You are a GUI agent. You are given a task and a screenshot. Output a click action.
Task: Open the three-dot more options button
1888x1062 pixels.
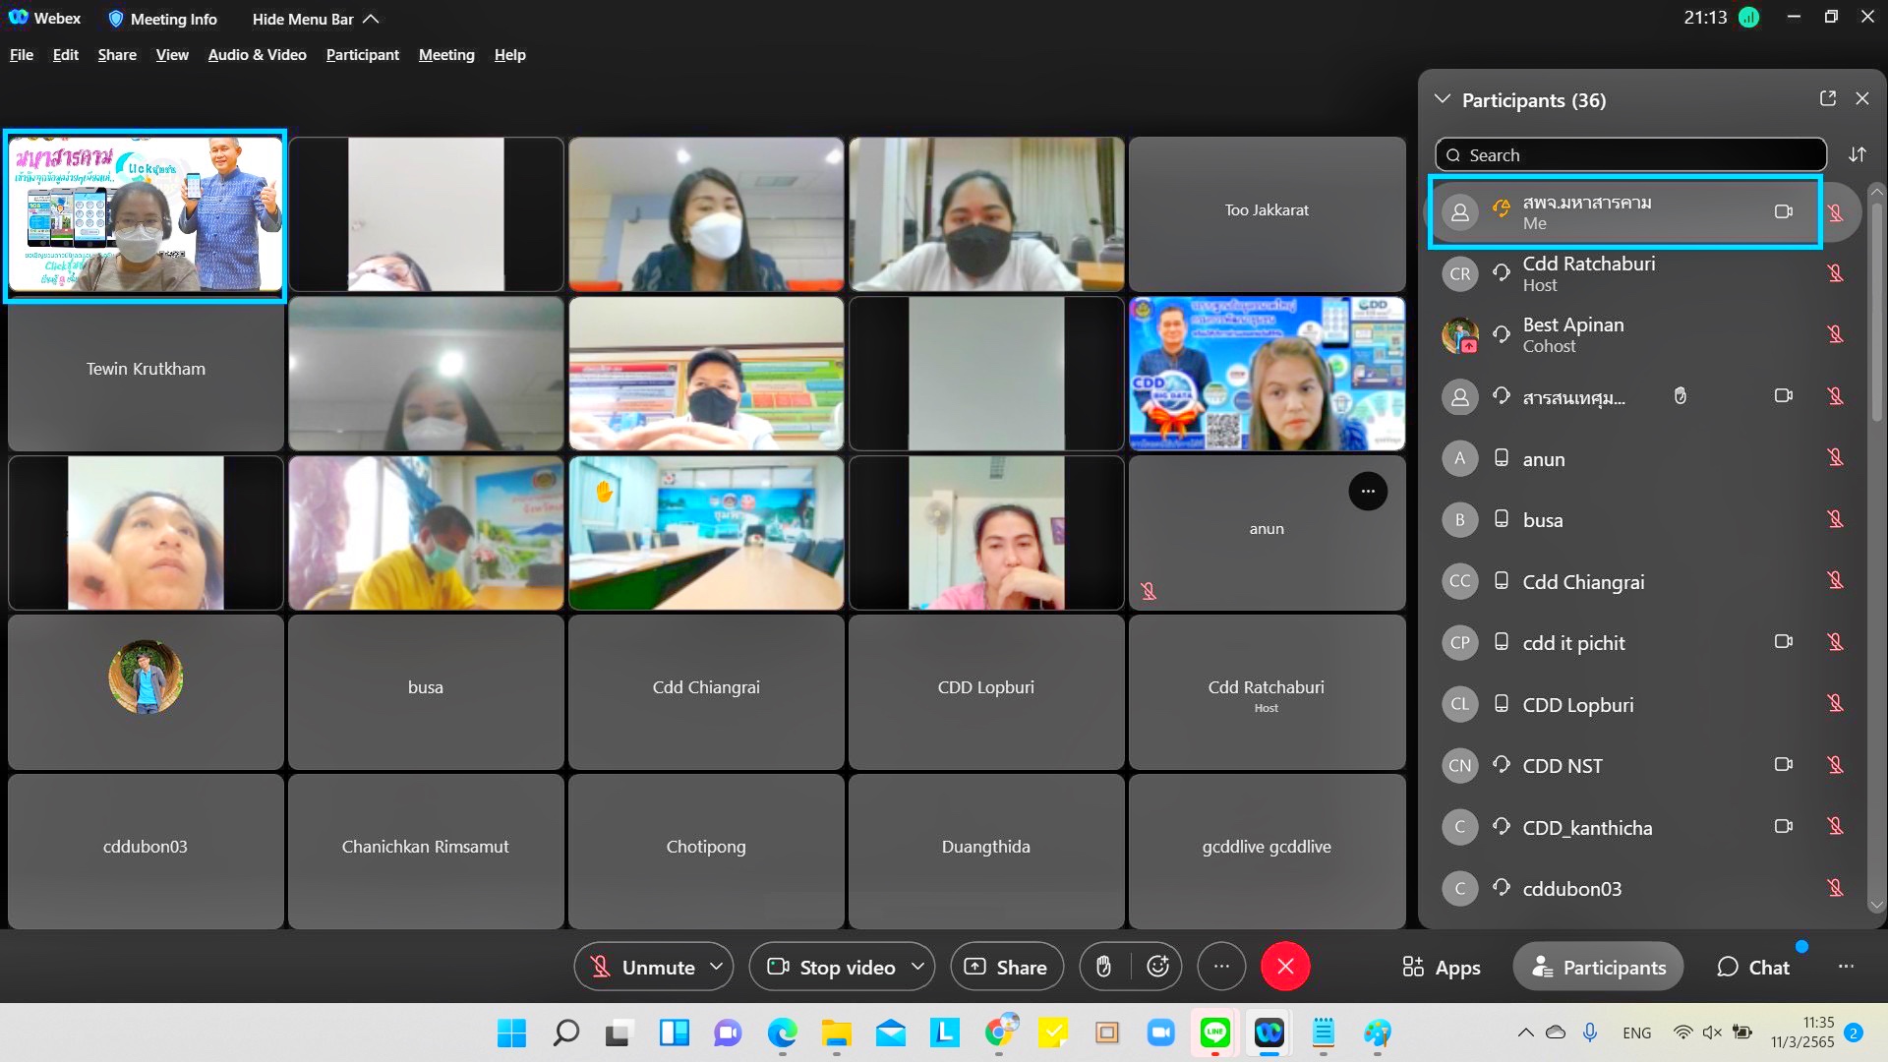1221,967
